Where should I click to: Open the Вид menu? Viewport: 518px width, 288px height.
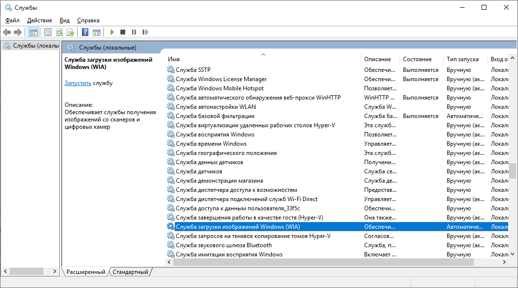65,20
